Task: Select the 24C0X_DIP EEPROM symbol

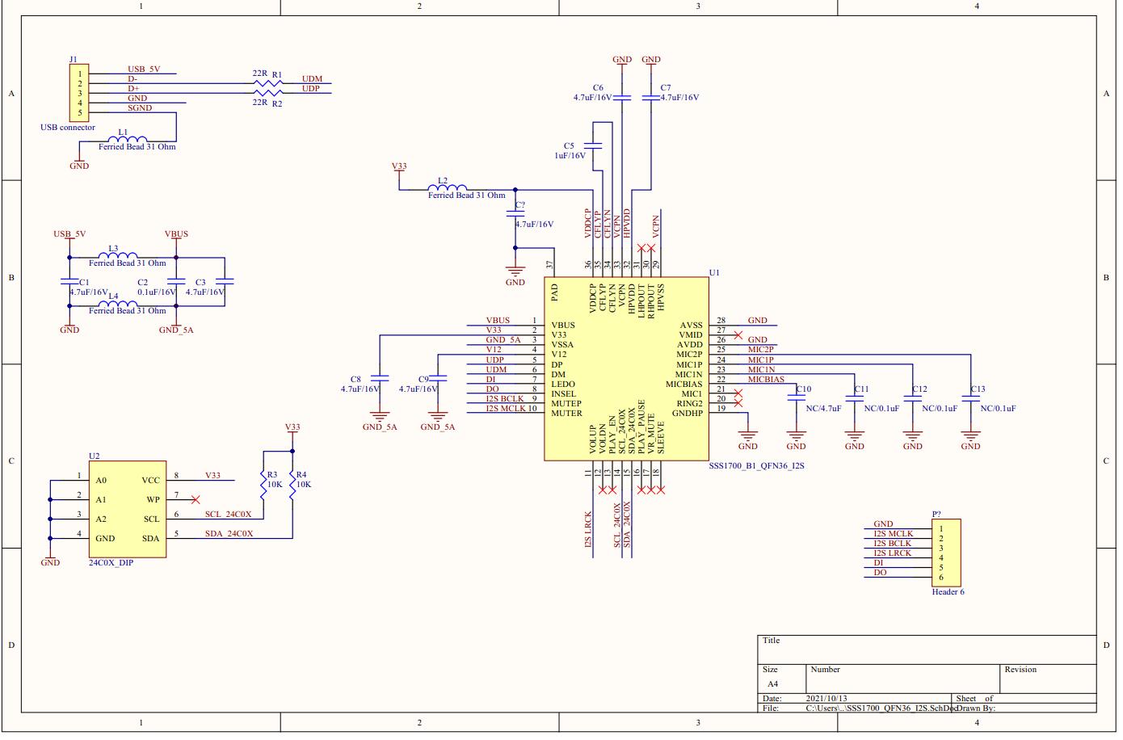Action: coord(128,509)
